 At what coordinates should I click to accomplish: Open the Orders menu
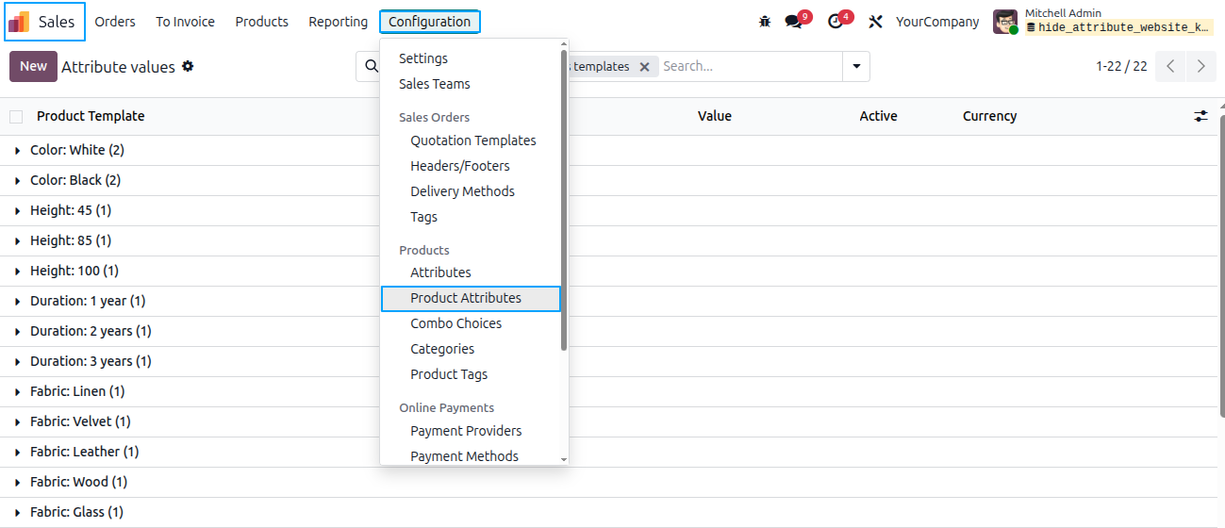[115, 22]
